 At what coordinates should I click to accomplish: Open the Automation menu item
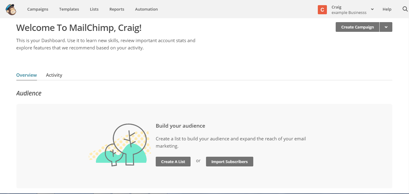tap(146, 9)
